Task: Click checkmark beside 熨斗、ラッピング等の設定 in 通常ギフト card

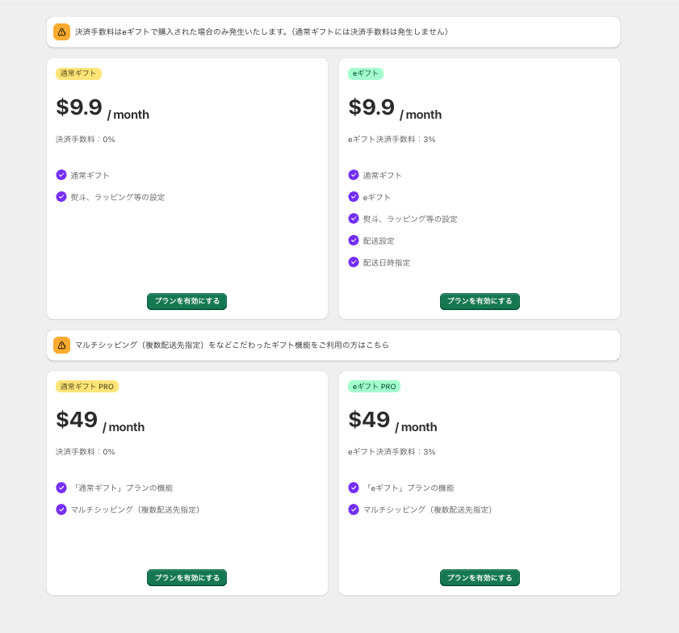Action: click(x=61, y=197)
